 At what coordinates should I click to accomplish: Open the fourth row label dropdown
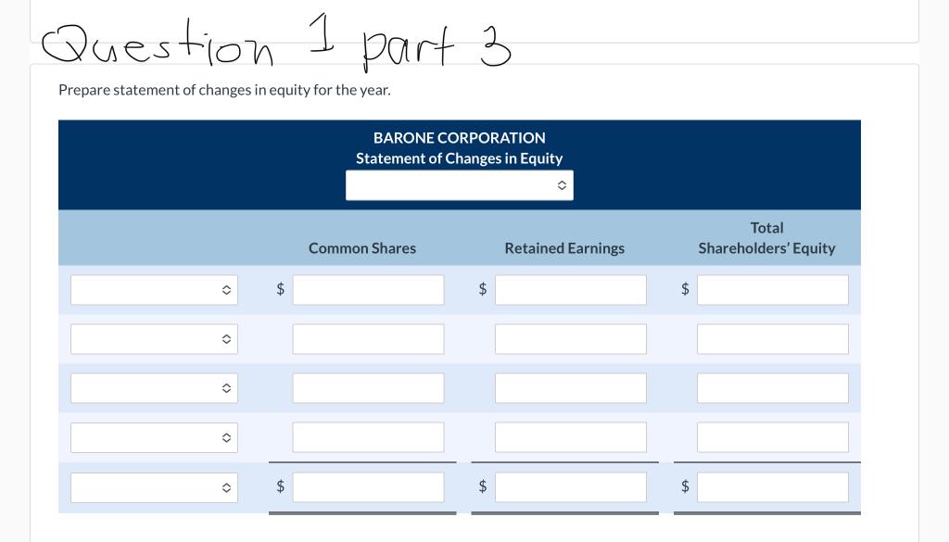pos(154,437)
